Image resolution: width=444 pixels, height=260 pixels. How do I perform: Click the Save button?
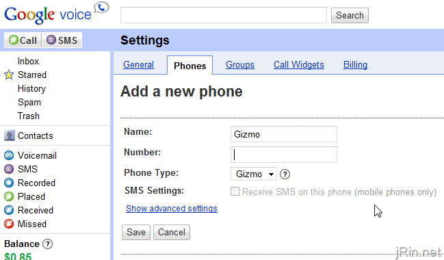click(x=136, y=232)
